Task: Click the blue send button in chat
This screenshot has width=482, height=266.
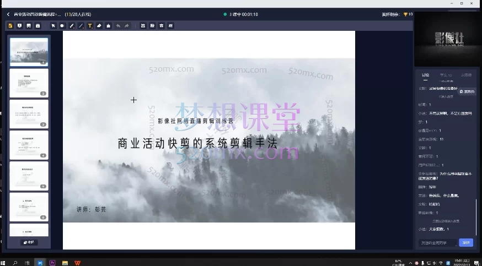Action: point(466,243)
